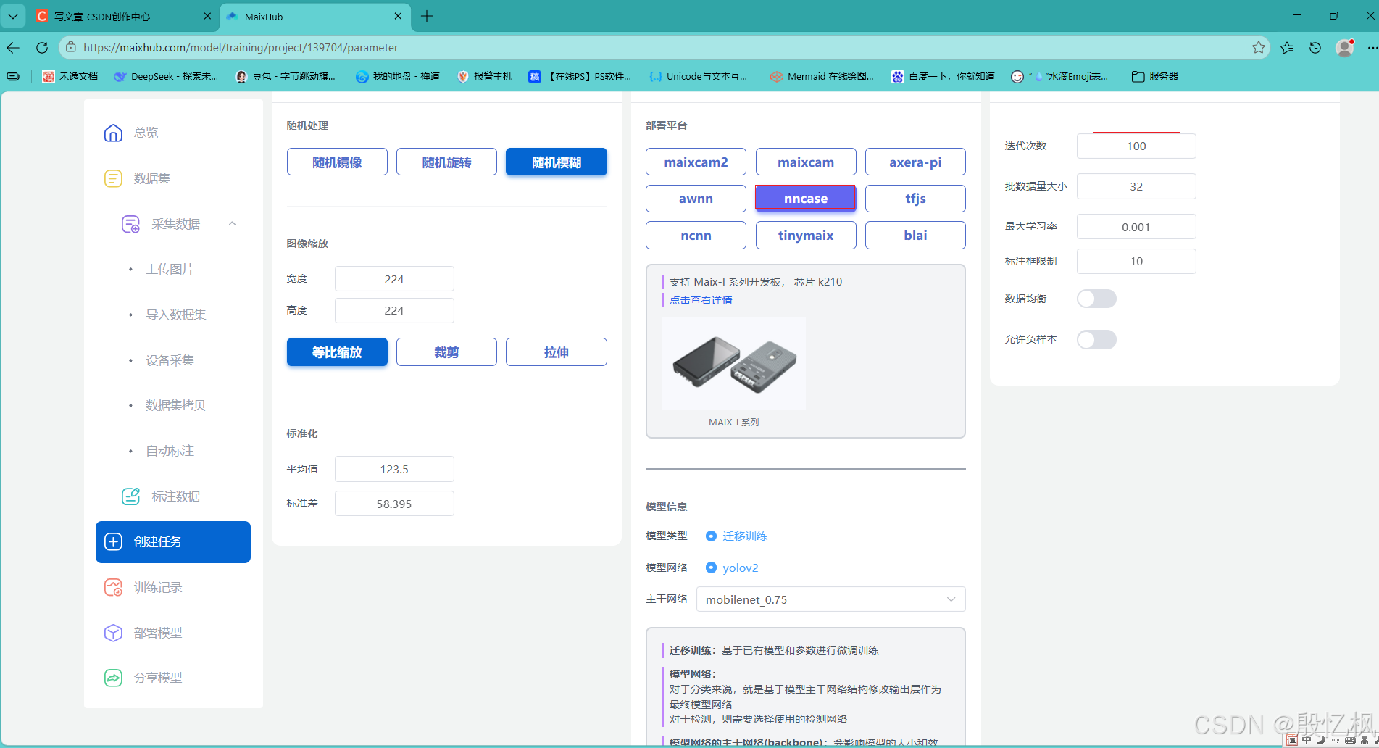Viewport: 1379px width, 748px height.
Task: Toggle the 允许负样本 switch
Action: (x=1096, y=339)
